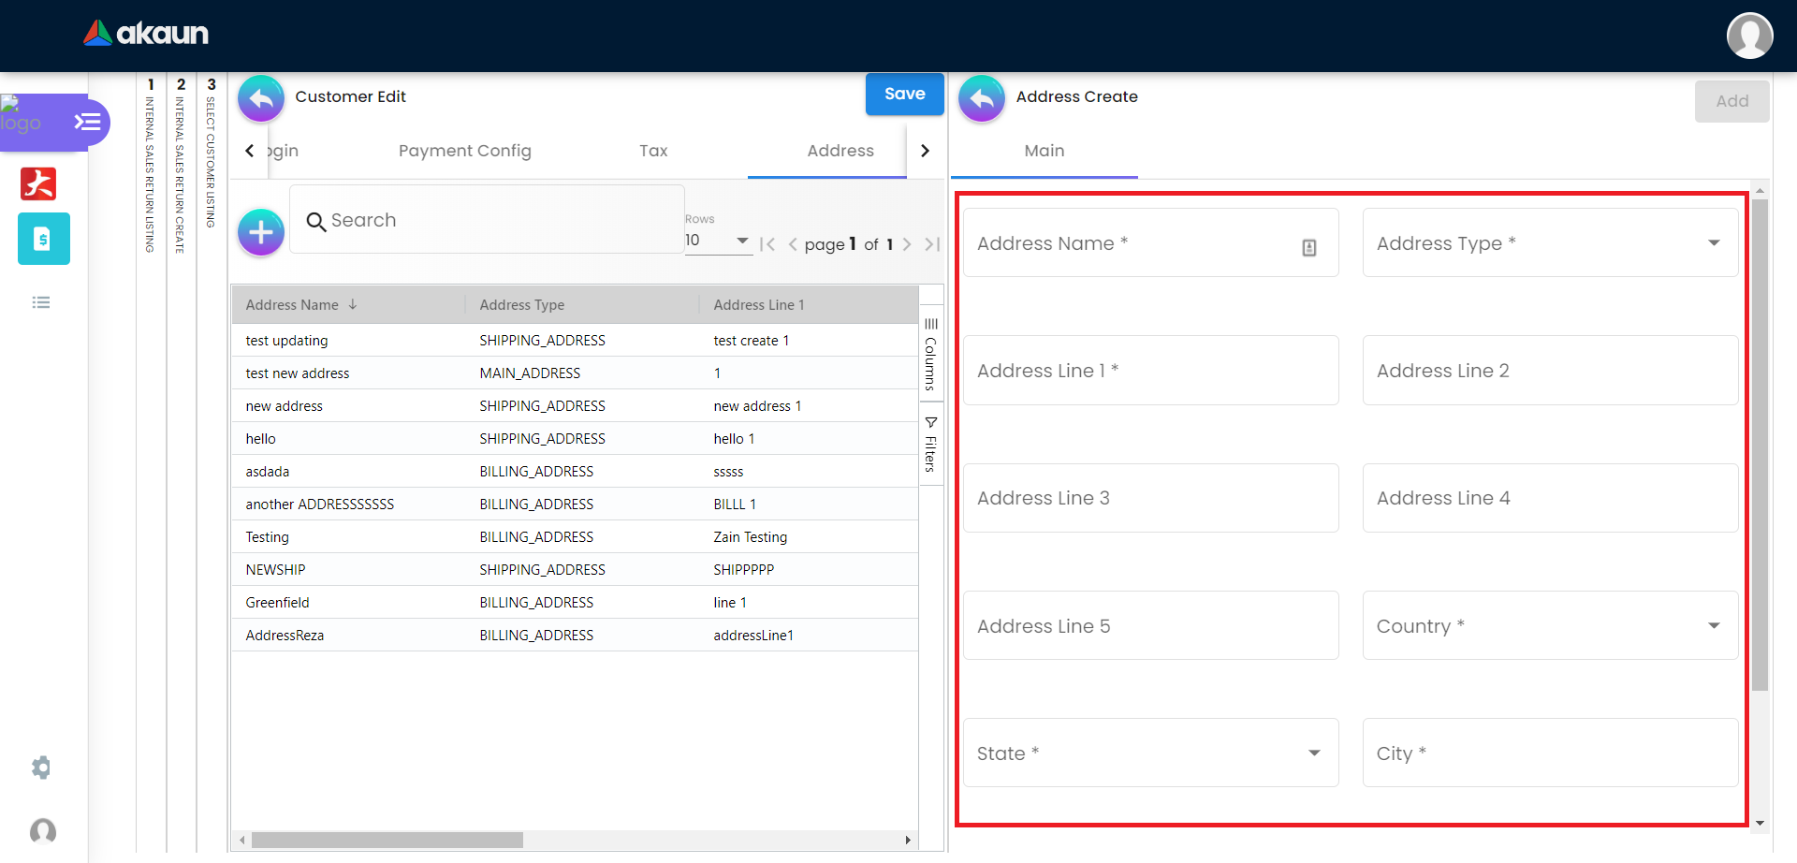Image resolution: width=1797 pixels, height=863 pixels.
Task: Open the teal invoice document icon in sidebar
Action: (43, 239)
